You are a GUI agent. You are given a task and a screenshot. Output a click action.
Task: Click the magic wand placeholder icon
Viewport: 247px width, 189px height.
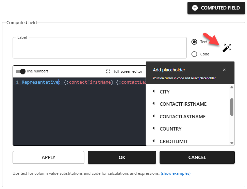(x=227, y=48)
